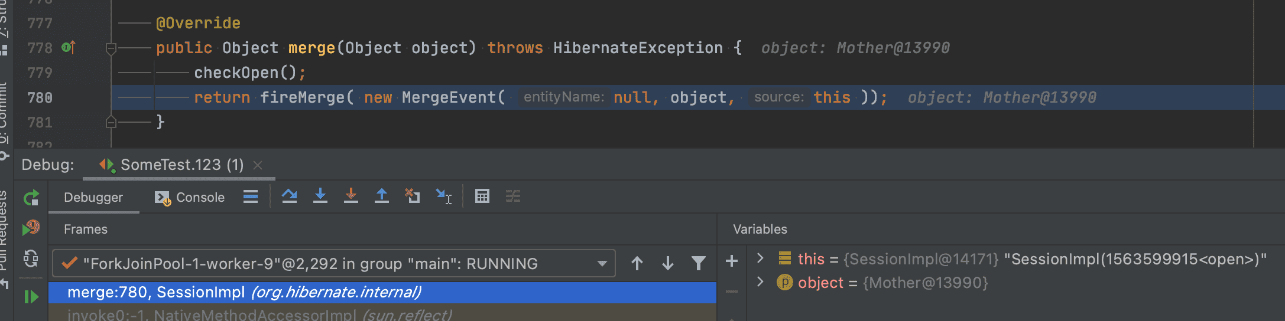Add a new watch with the plus icon
Viewport: 1285px width, 321px height.
point(732,261)
